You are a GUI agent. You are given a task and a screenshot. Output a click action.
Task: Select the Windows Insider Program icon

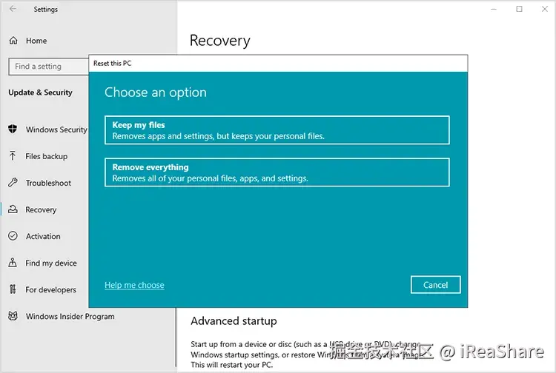click(13, 316)
